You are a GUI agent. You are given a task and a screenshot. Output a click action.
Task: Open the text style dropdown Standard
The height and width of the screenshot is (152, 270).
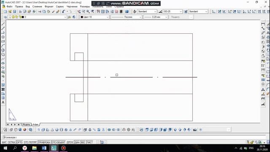point(147,11)
